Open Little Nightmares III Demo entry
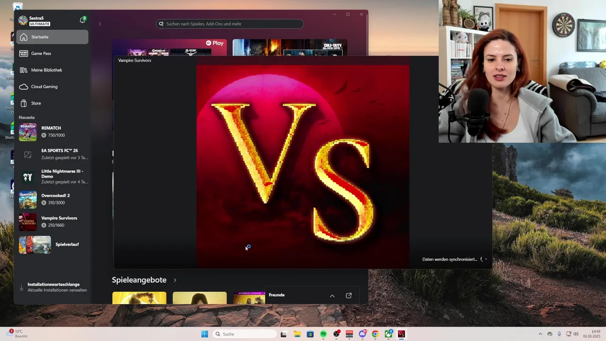Image resolution: width=606 pixels, height=341 pixels. (53, 177)
